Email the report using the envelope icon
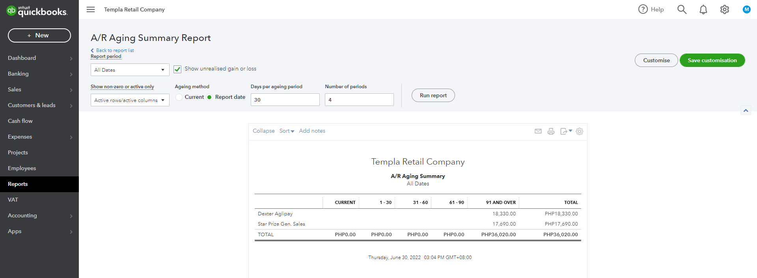The image size is (757, 278). point(538,131)
